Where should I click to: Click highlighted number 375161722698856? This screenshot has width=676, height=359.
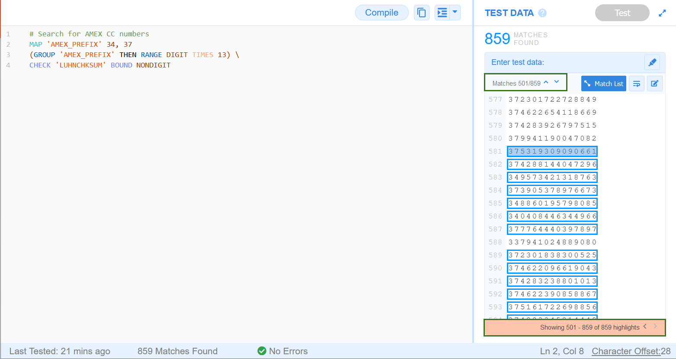[552, 307]
